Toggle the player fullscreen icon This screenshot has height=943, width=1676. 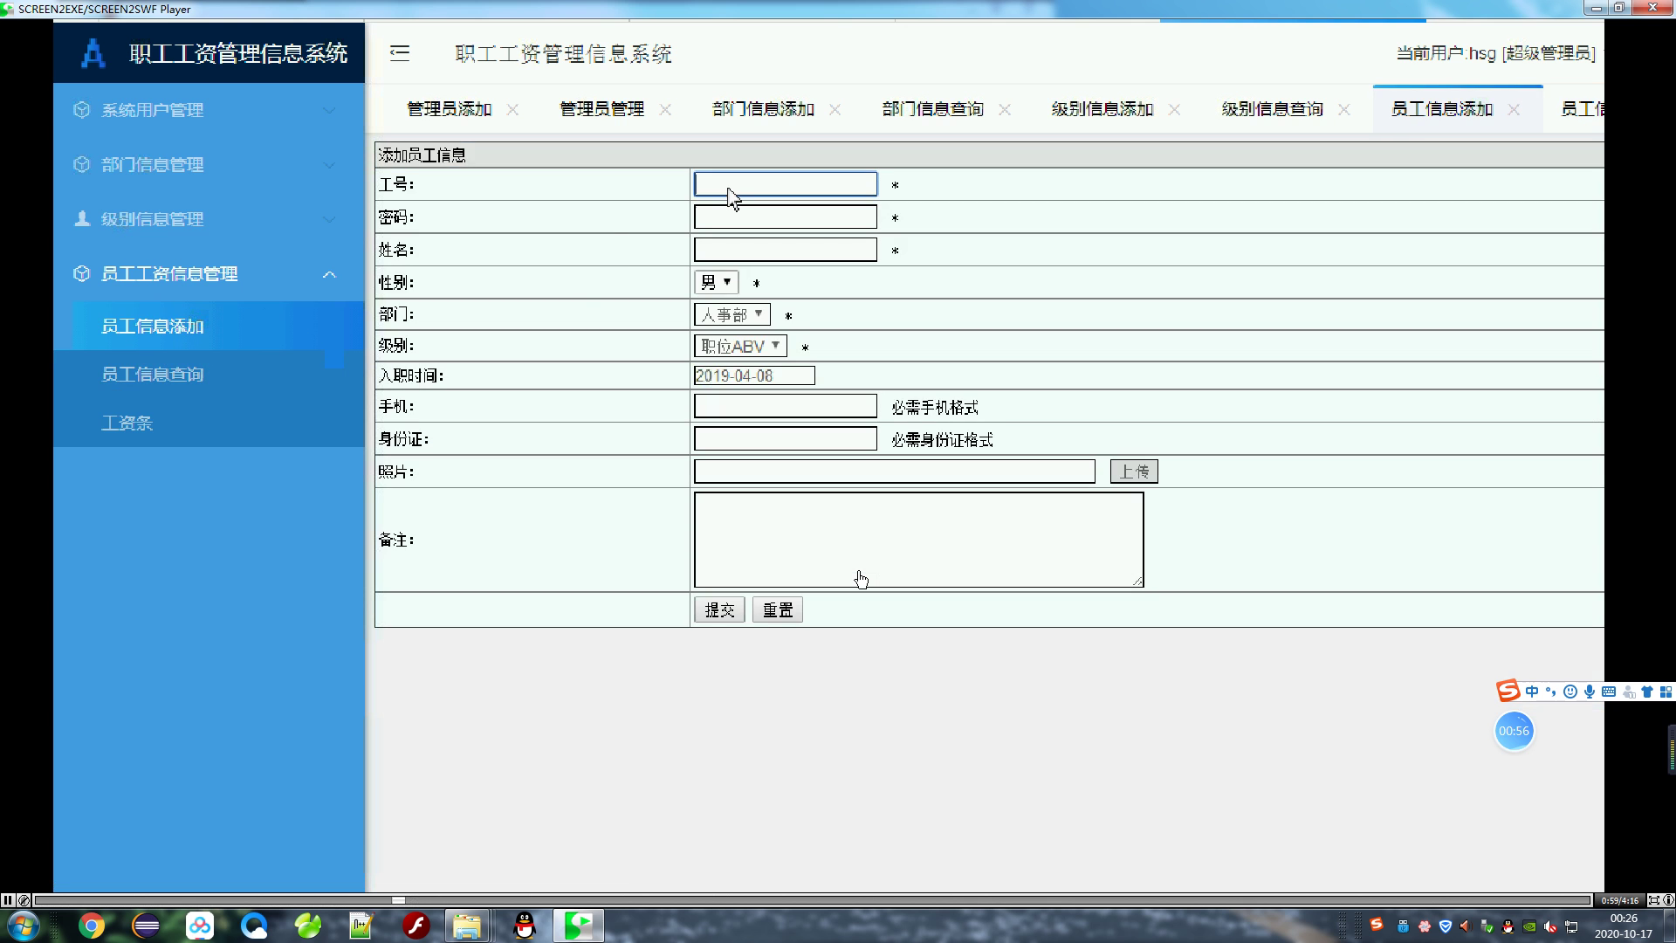1653,900
